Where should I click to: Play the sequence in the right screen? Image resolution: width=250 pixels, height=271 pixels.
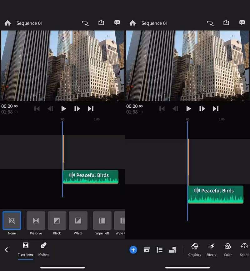[x=189, y=109]
